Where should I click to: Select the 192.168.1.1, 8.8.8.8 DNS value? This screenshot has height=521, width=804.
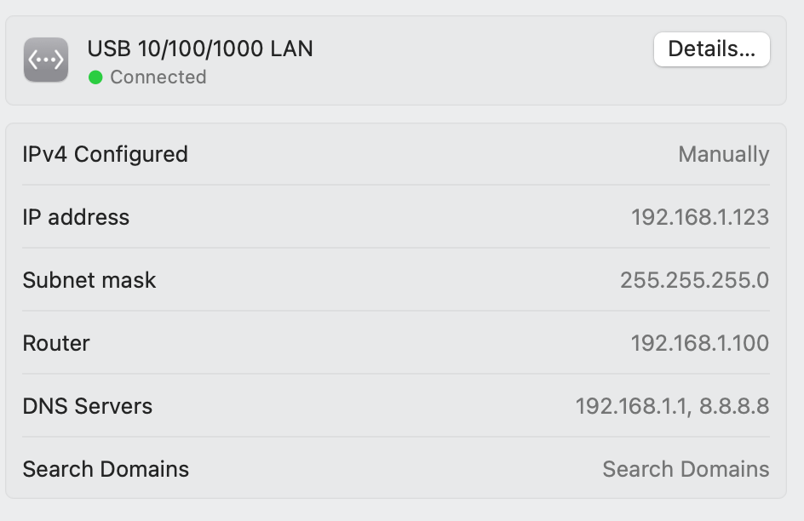(672, 406)
